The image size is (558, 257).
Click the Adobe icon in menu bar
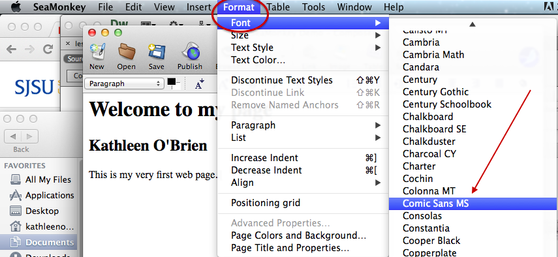[549, 7]
